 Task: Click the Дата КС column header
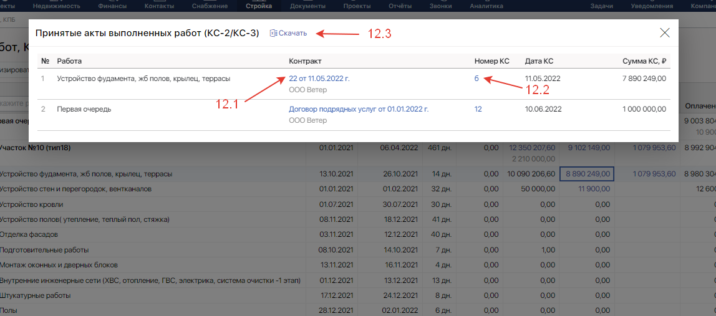click(x=539, y=61)
